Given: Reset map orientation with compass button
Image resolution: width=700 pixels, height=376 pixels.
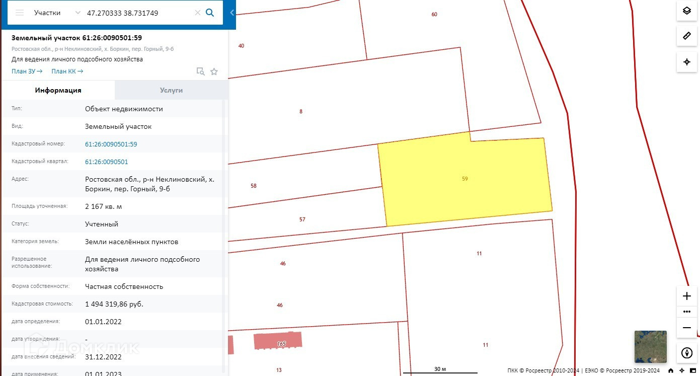Looking at the screenshot, I should click(x=687, y=353).
